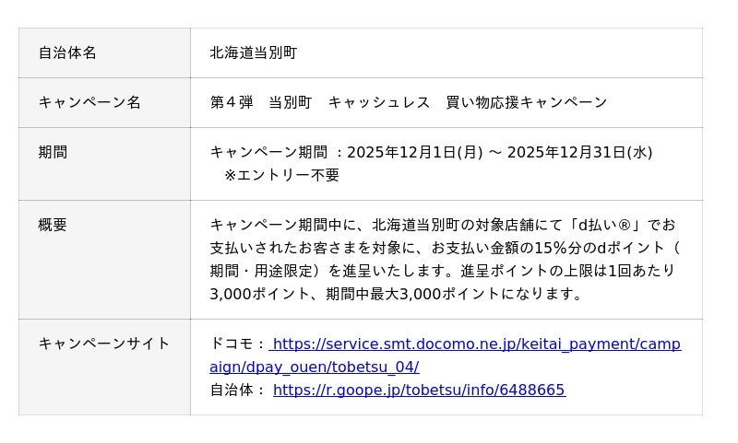This screenshot has height=443, width=738.
Task: Click the end date 2025年12月31日(水)
Action: pyautogui.click(x=579, y=153)
